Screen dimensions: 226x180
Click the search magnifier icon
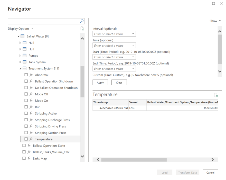point(82,21)
